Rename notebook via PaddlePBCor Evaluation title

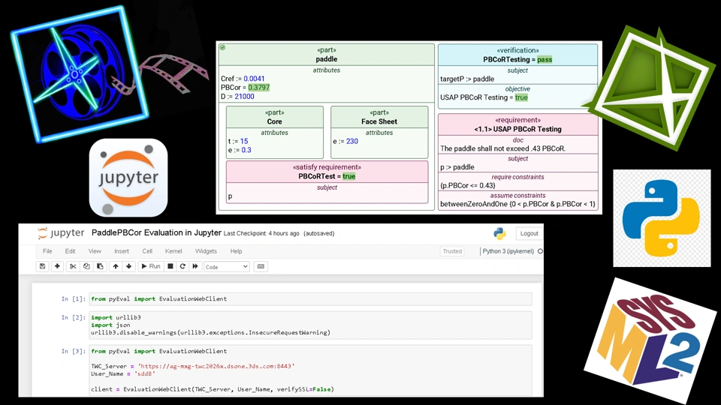[x=156, y=232]
